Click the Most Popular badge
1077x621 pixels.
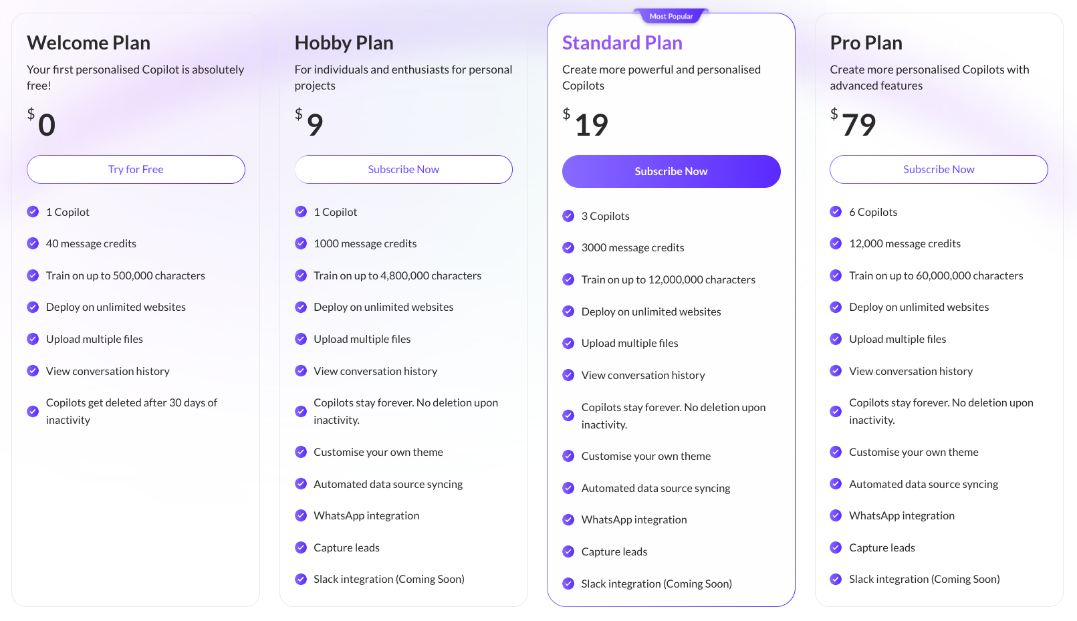click(x=671, y=16)
